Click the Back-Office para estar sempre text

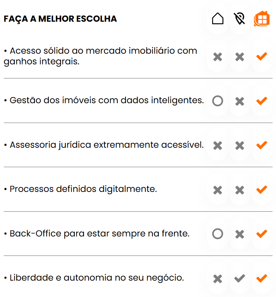click(97, 233)
